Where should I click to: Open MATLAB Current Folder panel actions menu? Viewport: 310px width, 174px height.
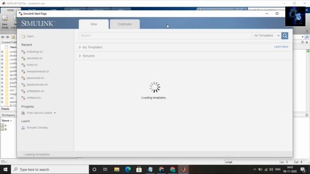pos(302,42)
